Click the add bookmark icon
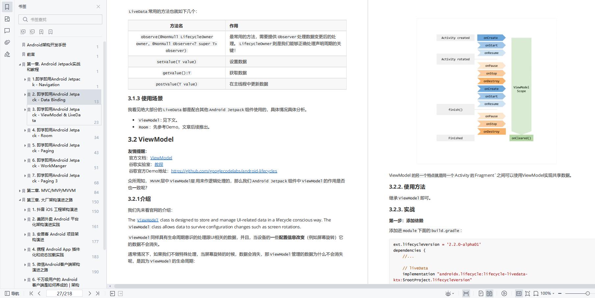 point(41,32)
